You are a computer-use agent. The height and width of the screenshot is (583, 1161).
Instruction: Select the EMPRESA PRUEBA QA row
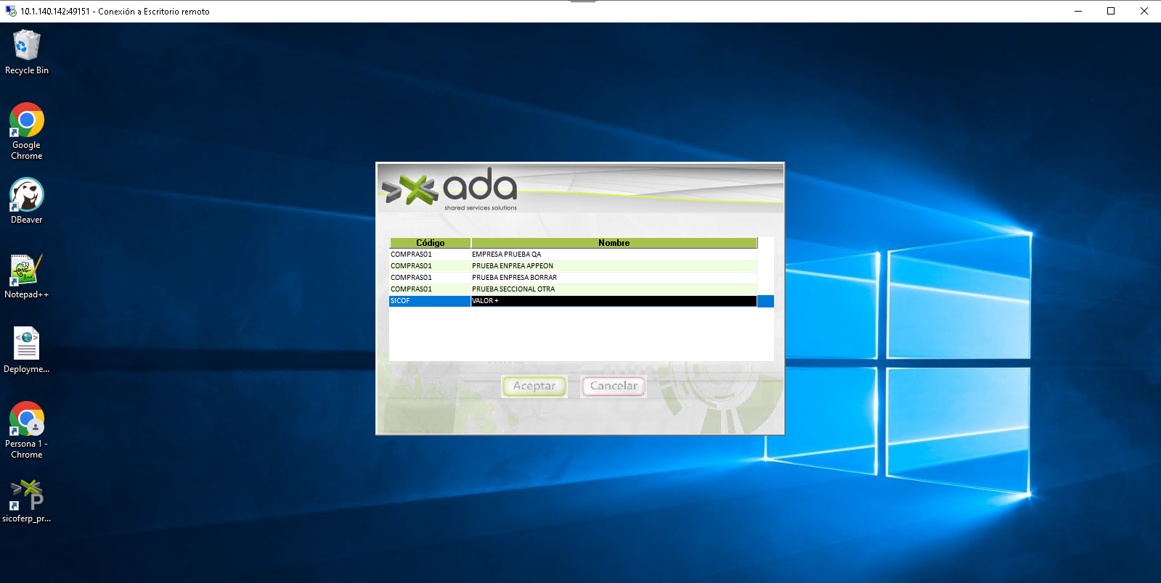(x=506, y=255)
